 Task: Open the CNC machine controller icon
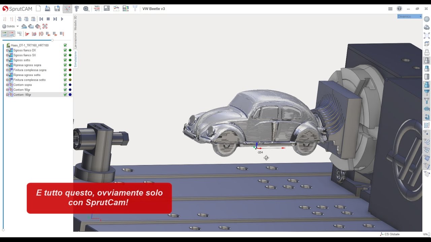click(107, 9)
